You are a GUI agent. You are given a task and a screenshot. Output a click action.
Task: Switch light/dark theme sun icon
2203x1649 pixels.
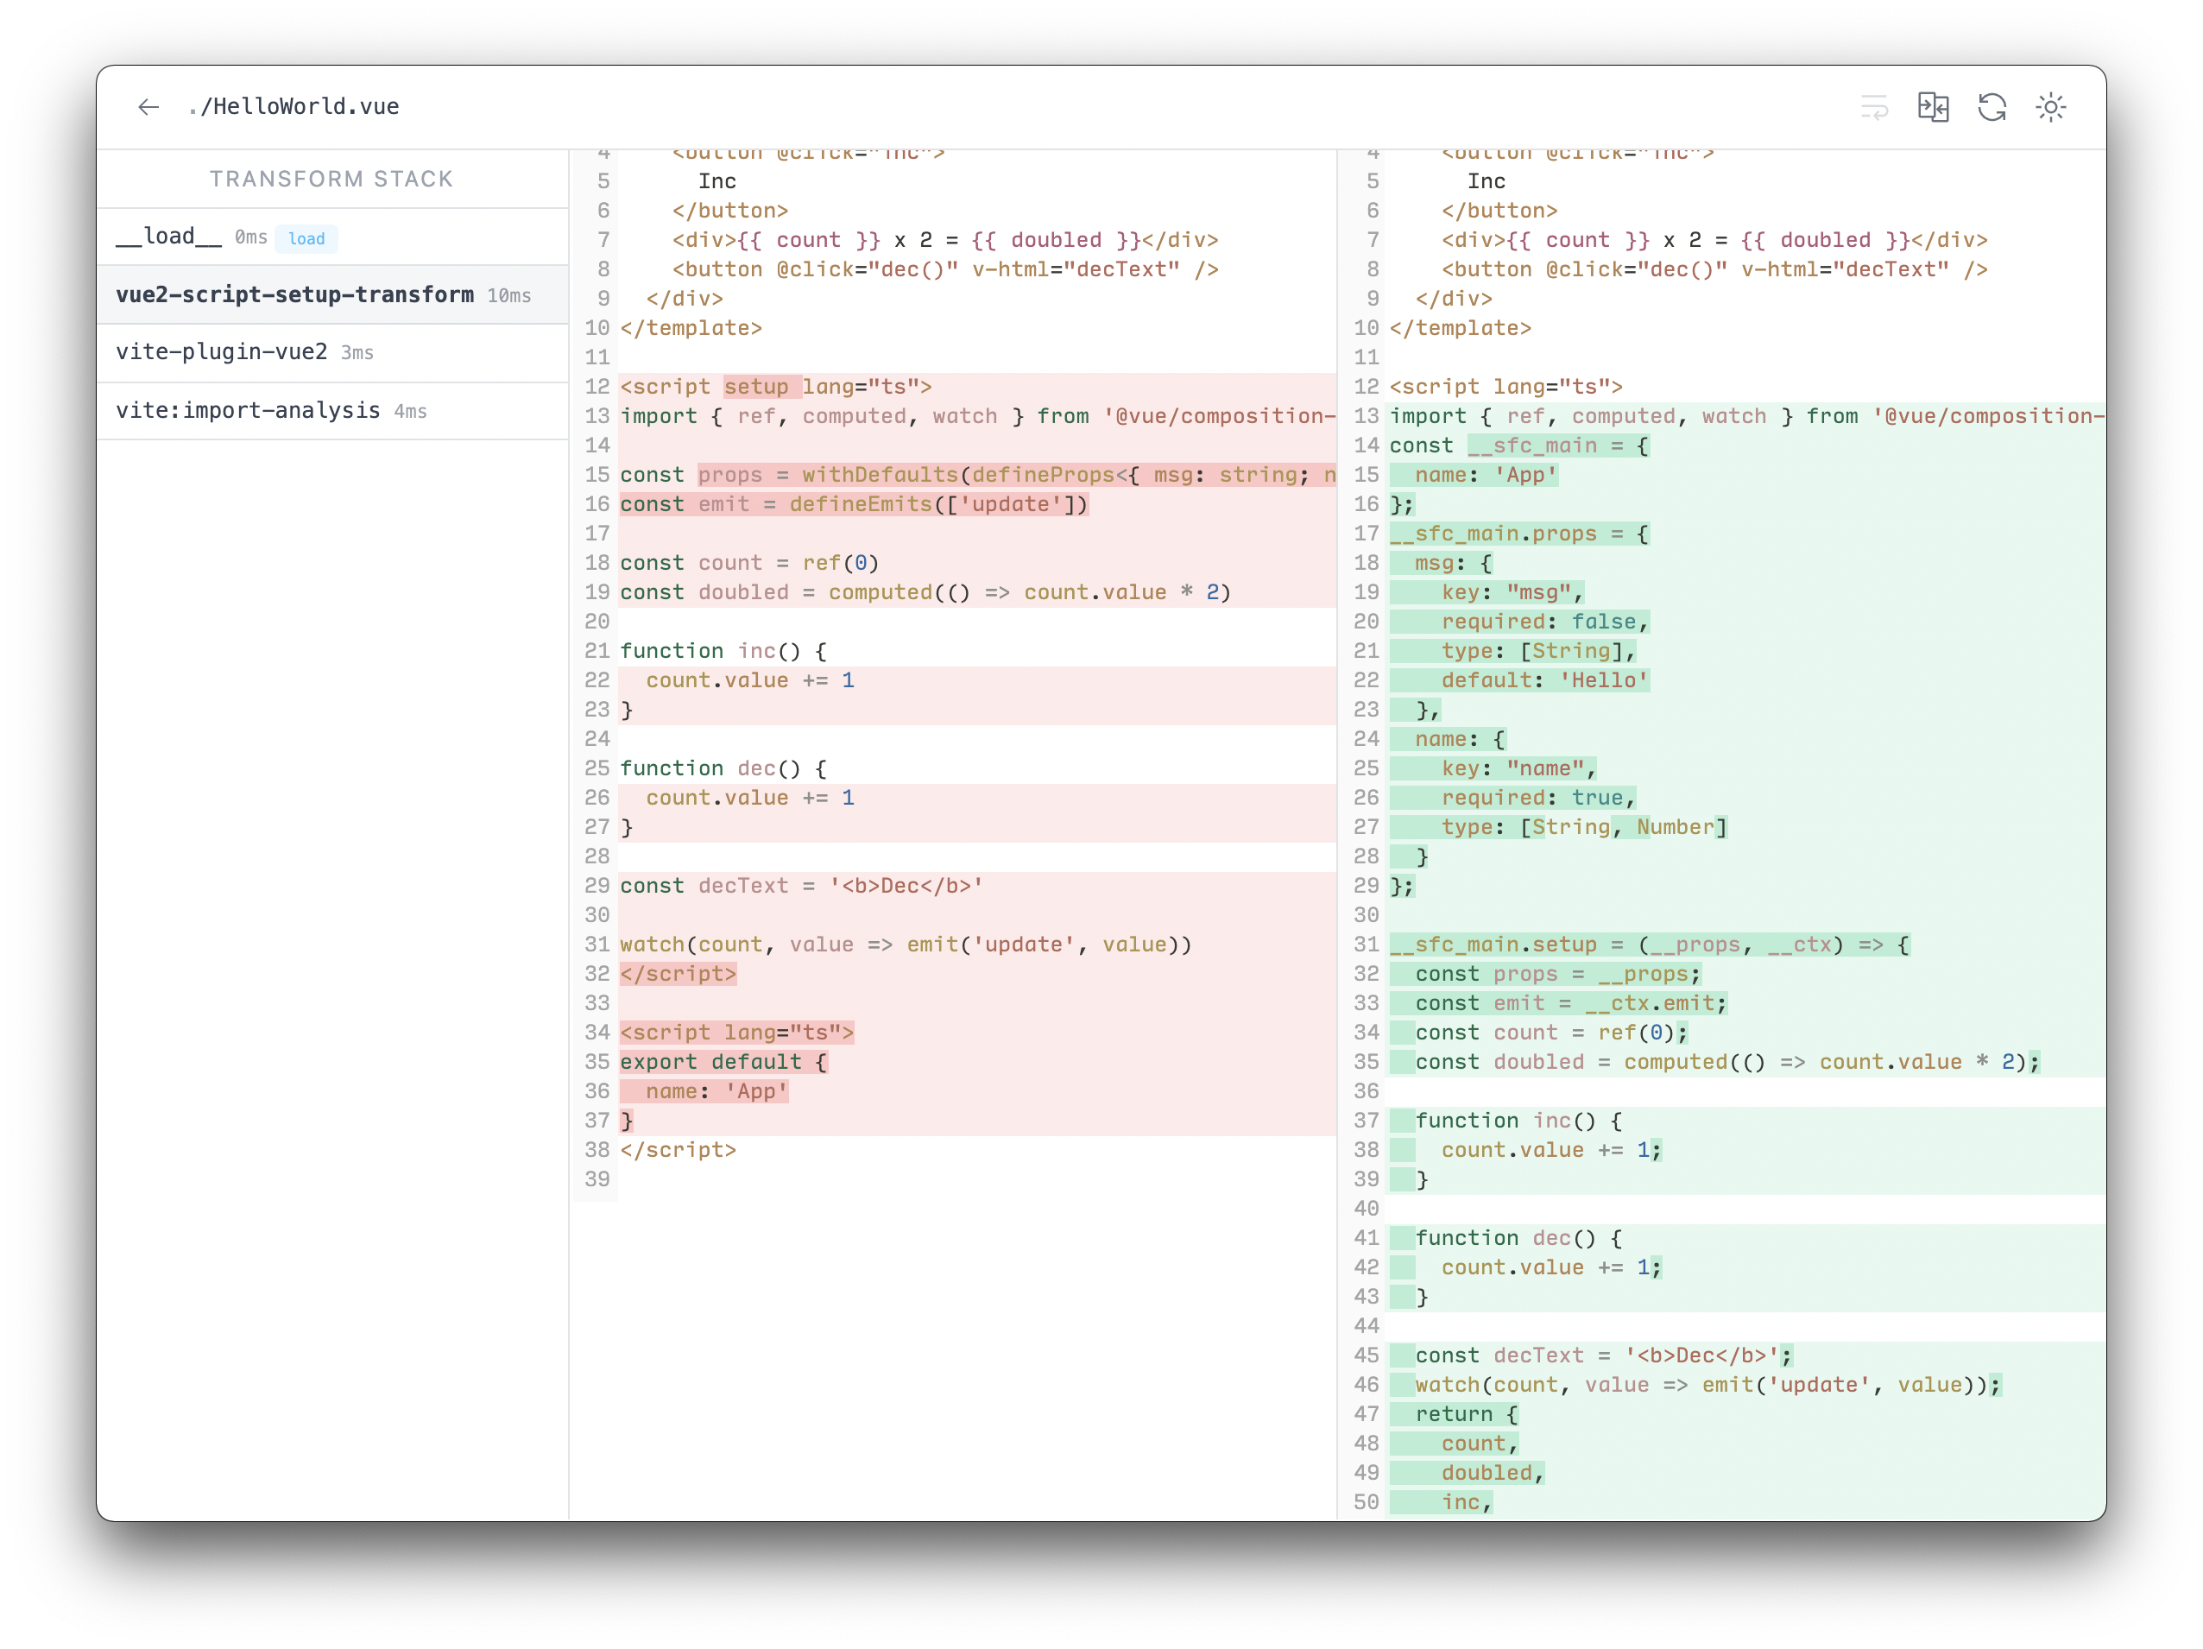pos(2050,106)
